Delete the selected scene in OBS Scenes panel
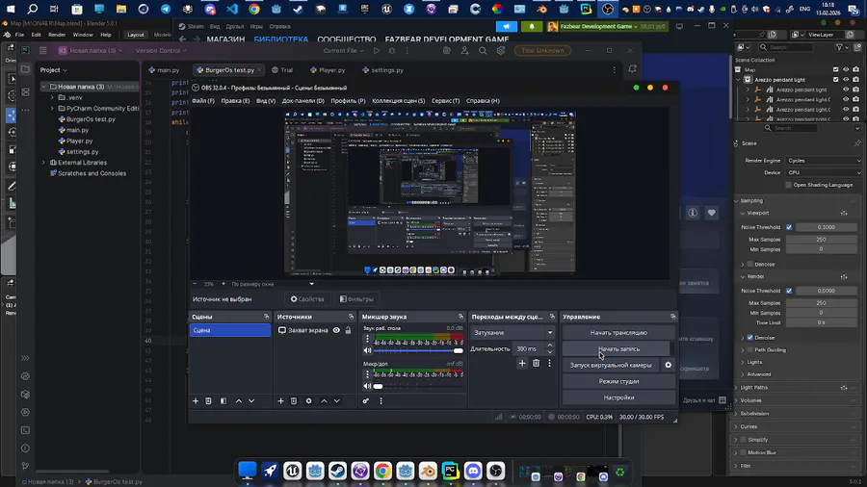Screen dimensions: 867x487 [x=208, y=401]
